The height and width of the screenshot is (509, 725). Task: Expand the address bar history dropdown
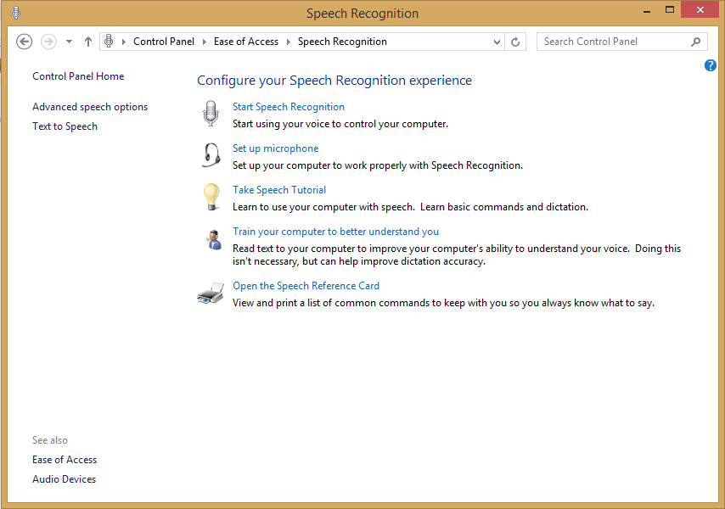(497, 42)
